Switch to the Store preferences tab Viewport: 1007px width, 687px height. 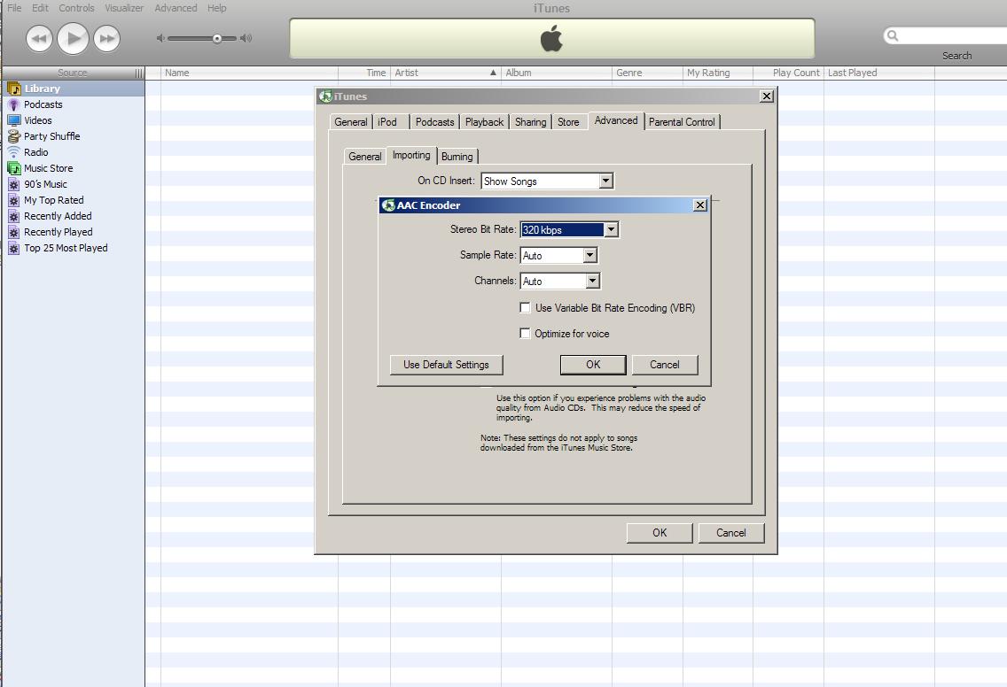pyautogui.click(x=568, y=122)
